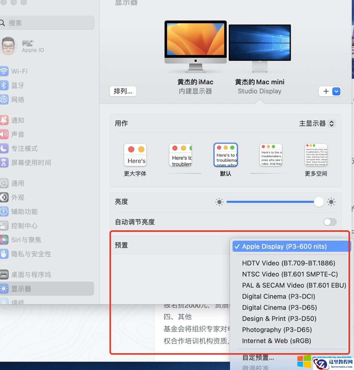Open 隐私与安全性 settings
This screenshot has height=370, width=354.
point(31,254)
